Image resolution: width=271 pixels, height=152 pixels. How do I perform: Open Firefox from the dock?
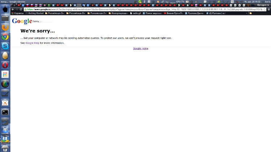[5, 27]
